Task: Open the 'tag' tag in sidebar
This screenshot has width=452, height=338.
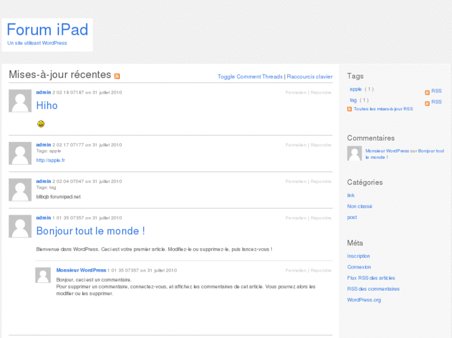Action: [x=353, y=100]
